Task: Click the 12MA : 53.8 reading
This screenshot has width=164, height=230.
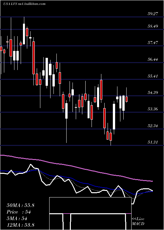Action: click(20, 225)
